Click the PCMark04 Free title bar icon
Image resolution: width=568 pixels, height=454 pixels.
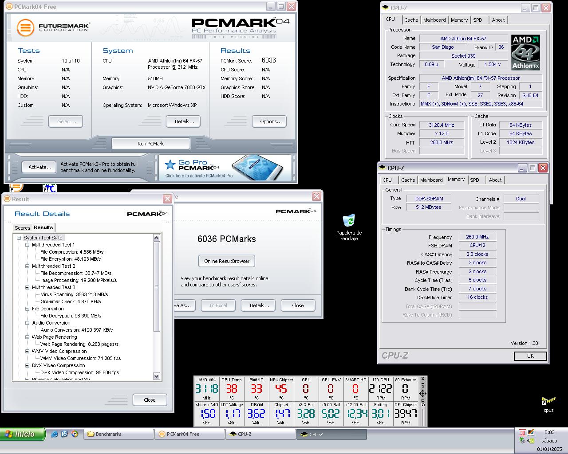click(9, 7)
